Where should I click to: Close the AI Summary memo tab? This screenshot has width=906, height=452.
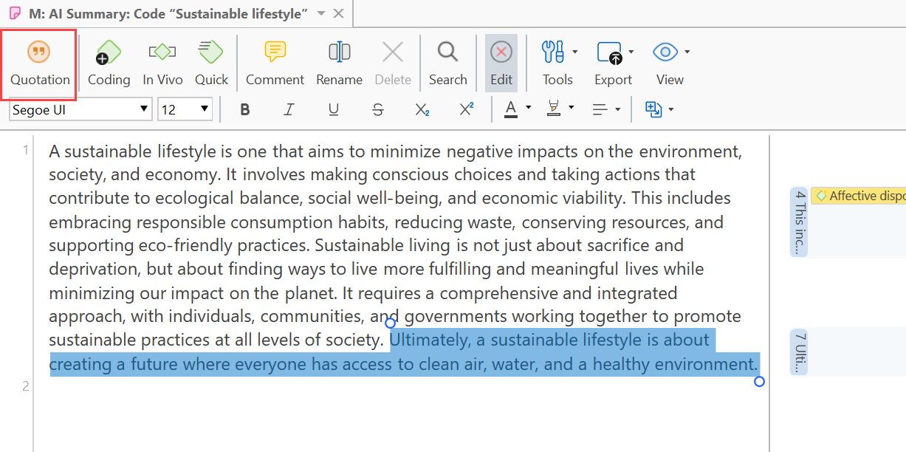pyautogui.click(x=338, y=13)
